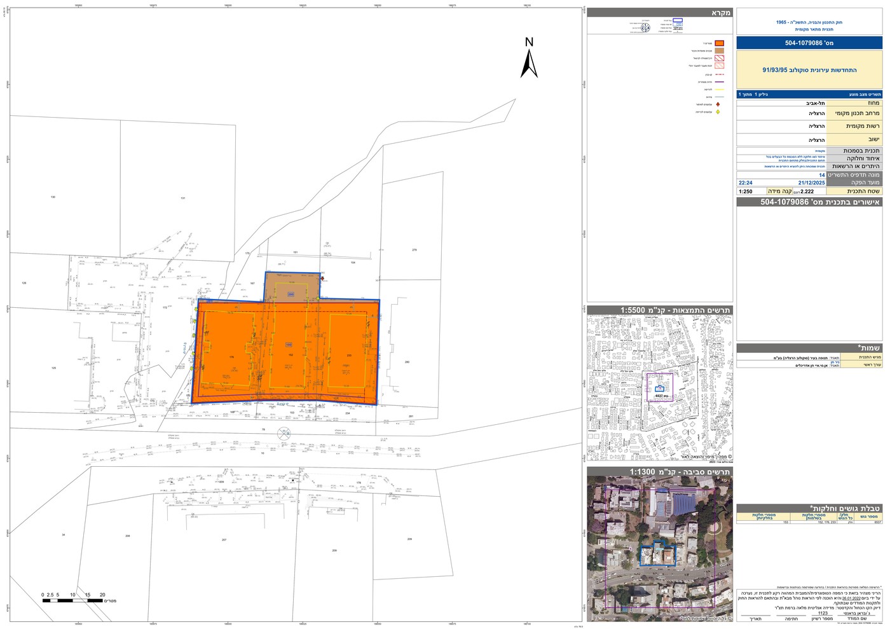Click the purple line sample in the legend

coord(719,81)
